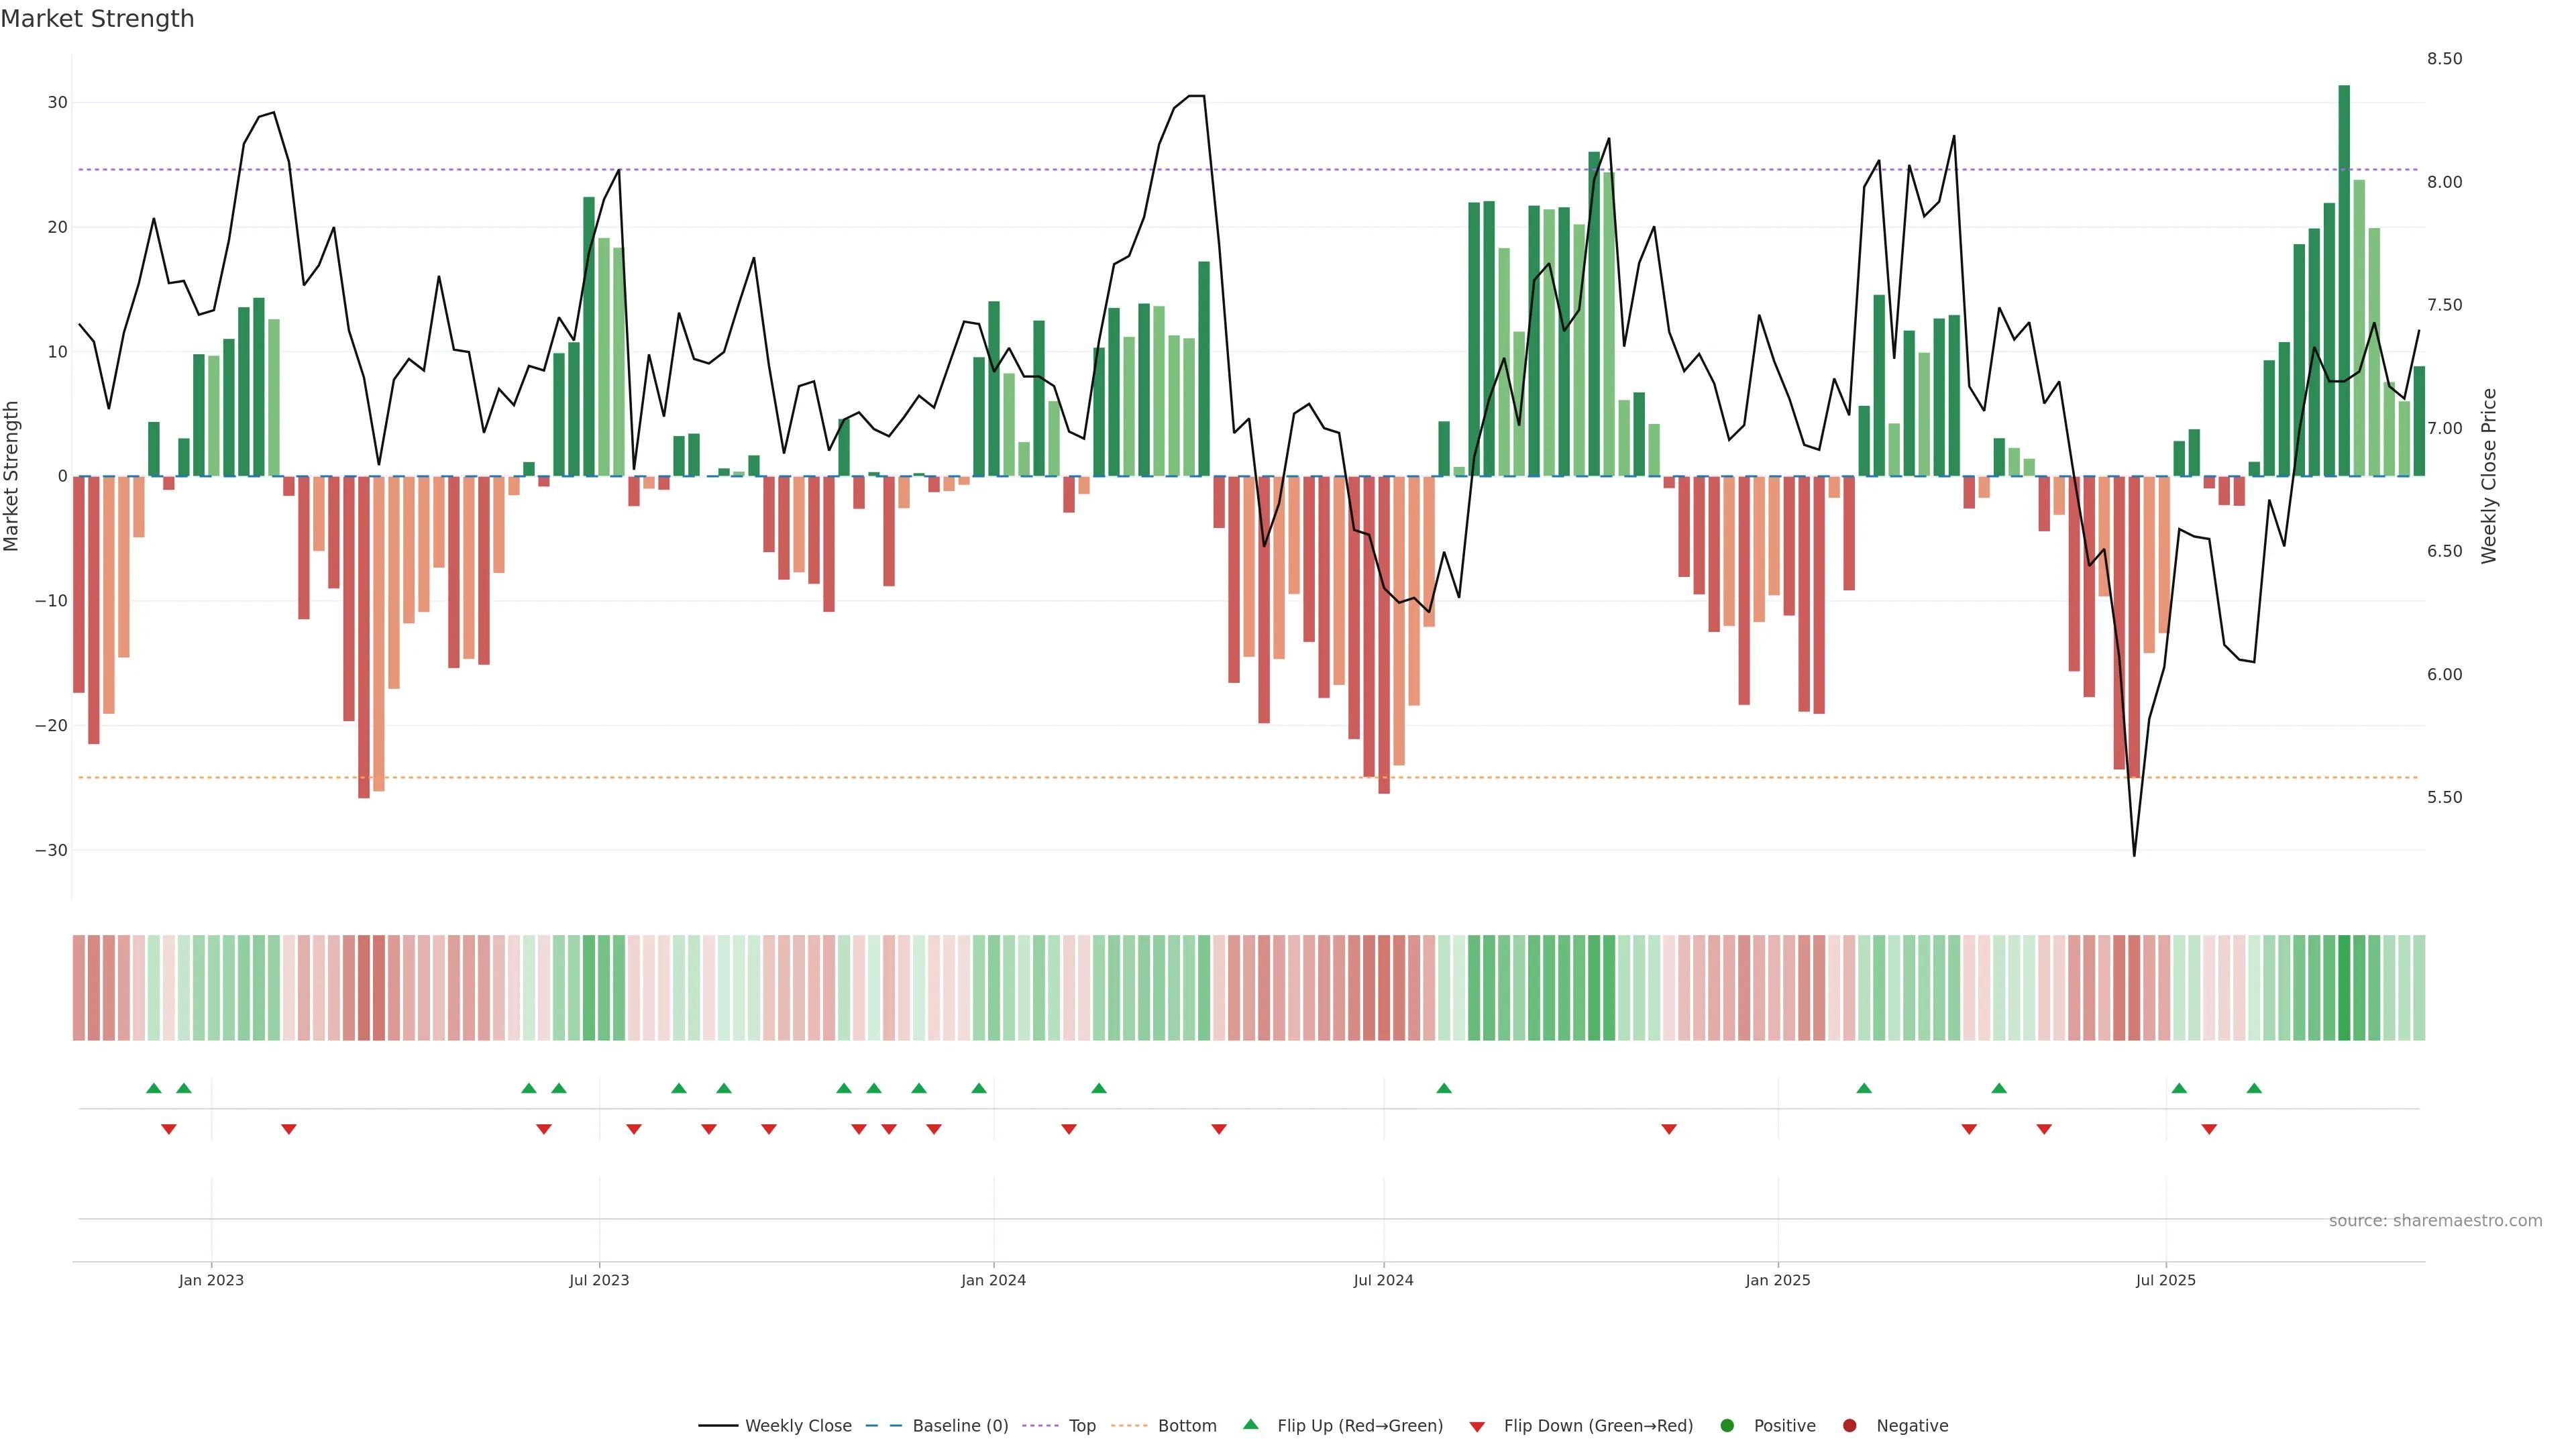Toggle the Negative legend item
The image size is (2576, 1449).
(x=1911, y=1426)
